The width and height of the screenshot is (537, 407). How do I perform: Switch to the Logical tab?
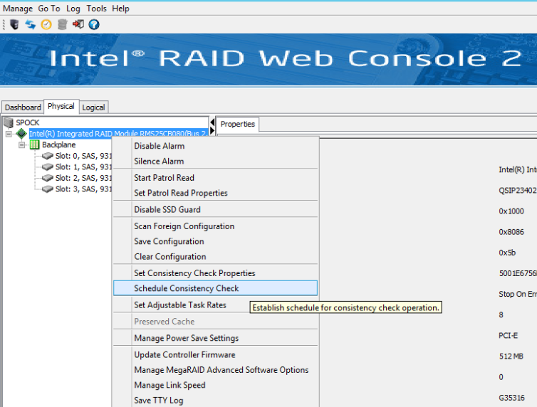coord(93,107)
